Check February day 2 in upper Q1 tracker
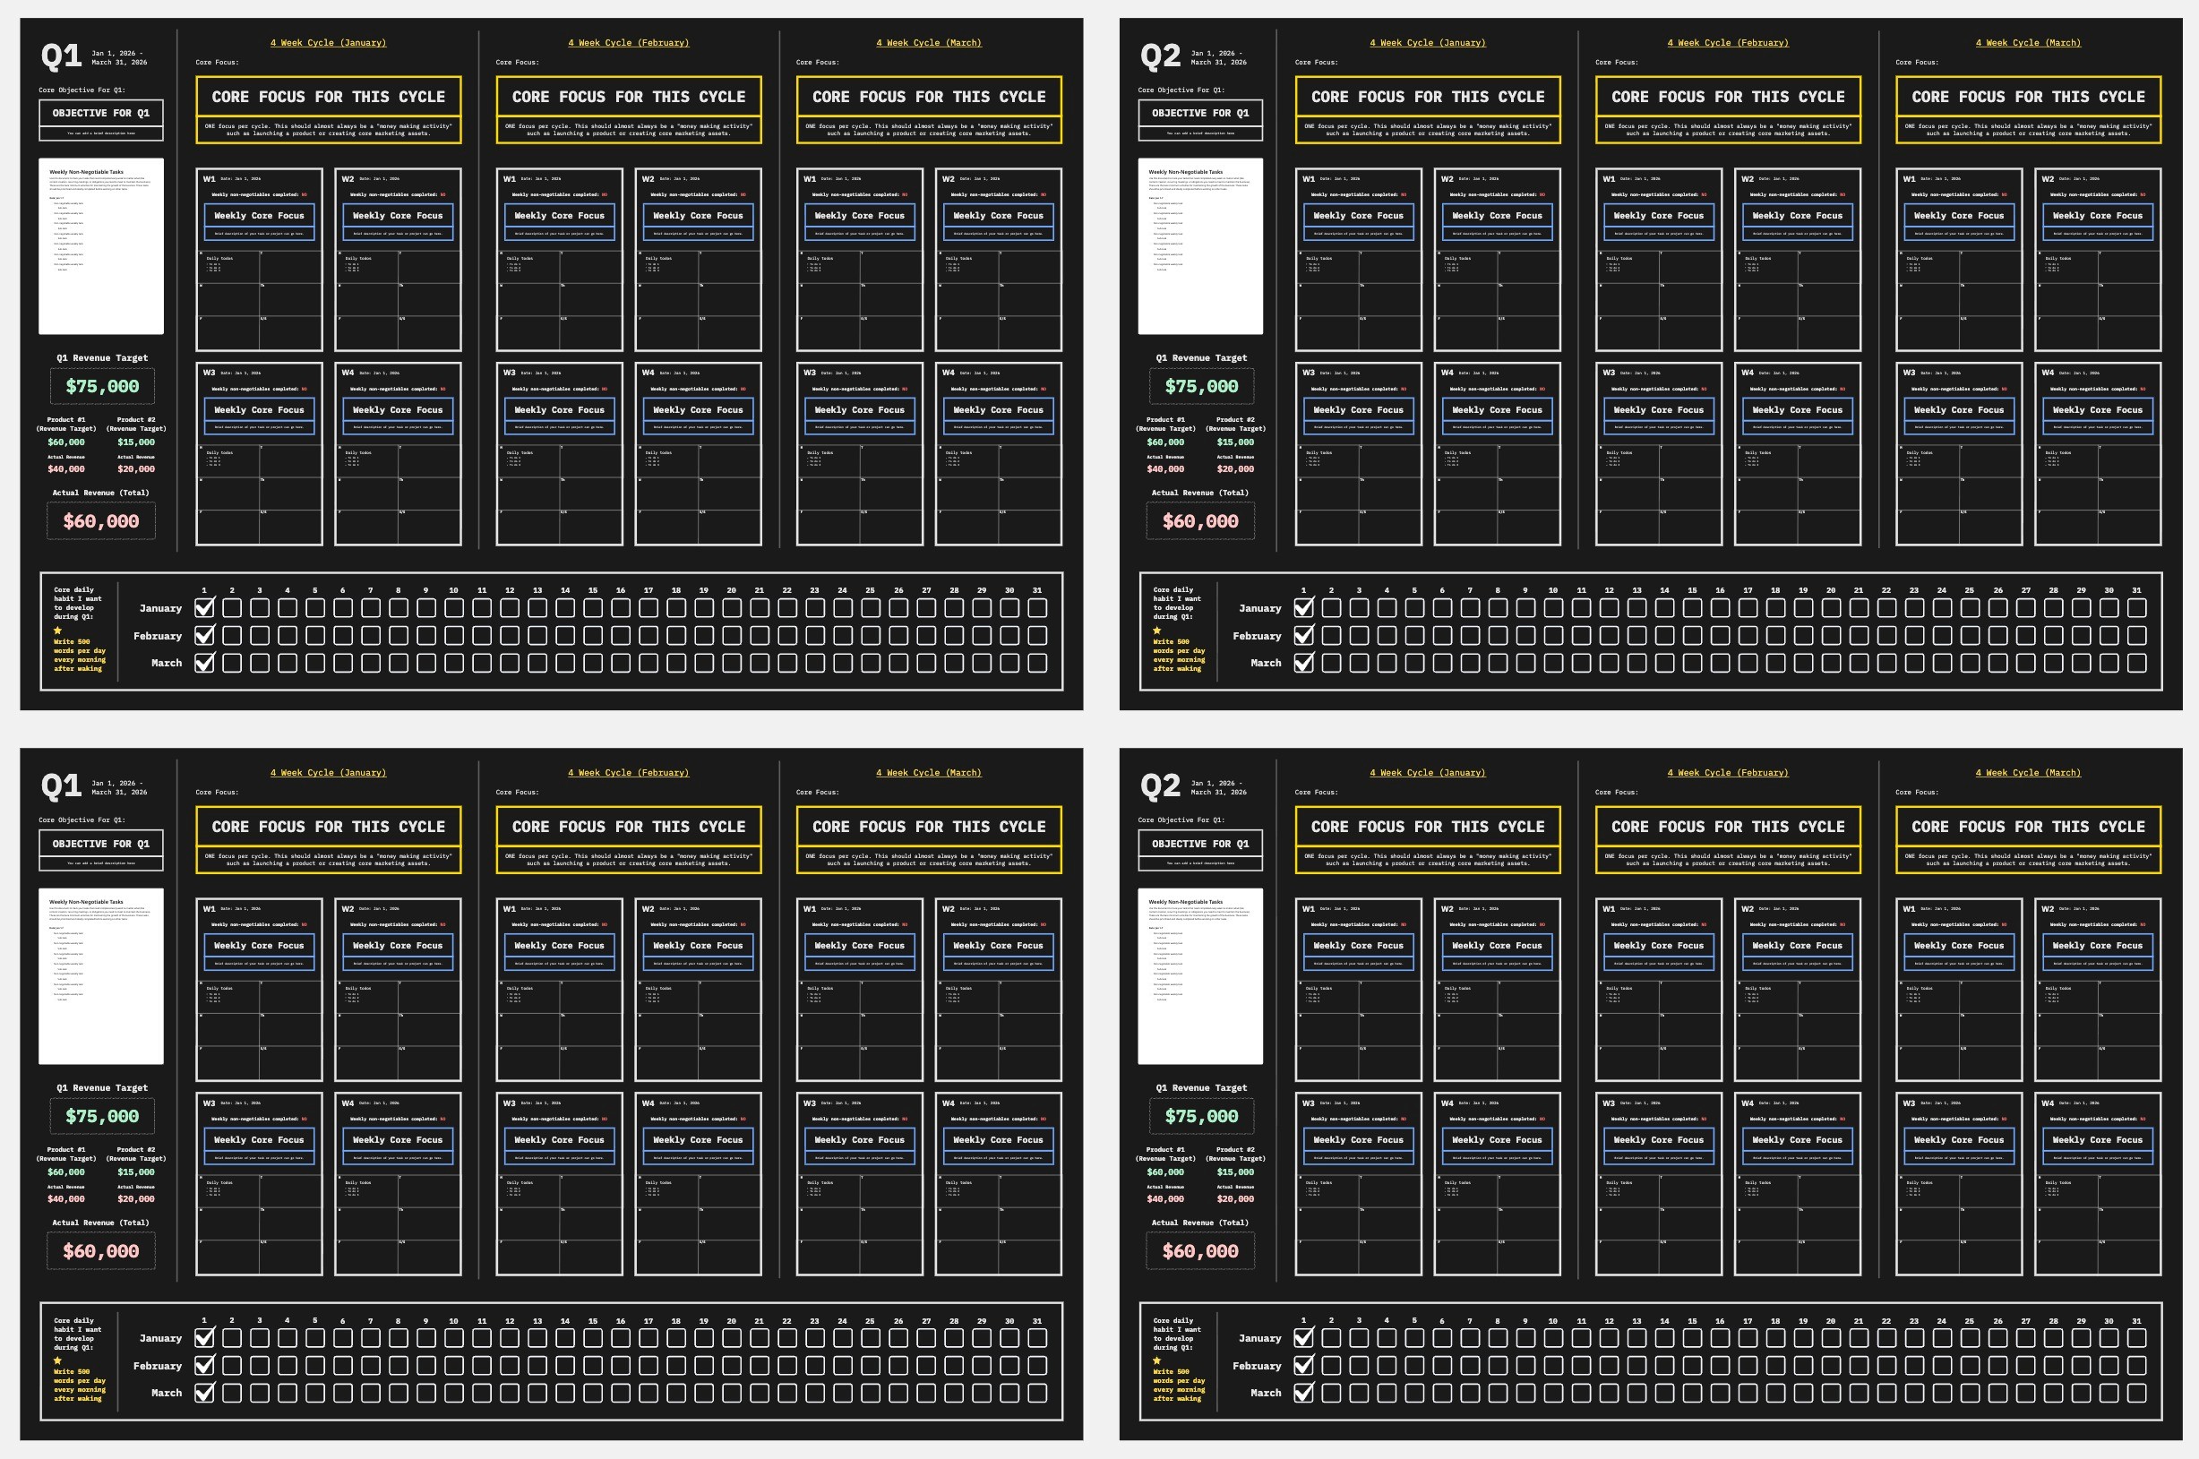2199x1459 pixels. [233, 636]
